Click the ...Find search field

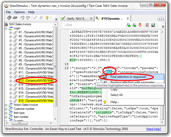(x=94, y=25)
